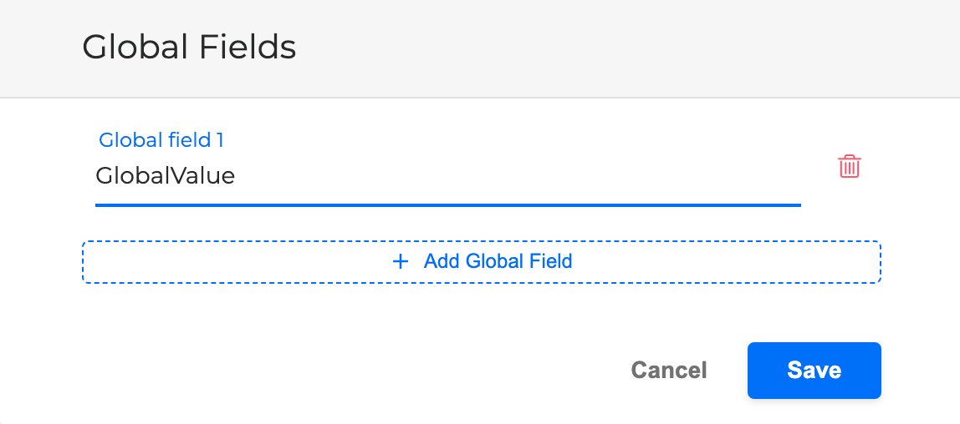Add another global field via dashed button

point(481,261)
